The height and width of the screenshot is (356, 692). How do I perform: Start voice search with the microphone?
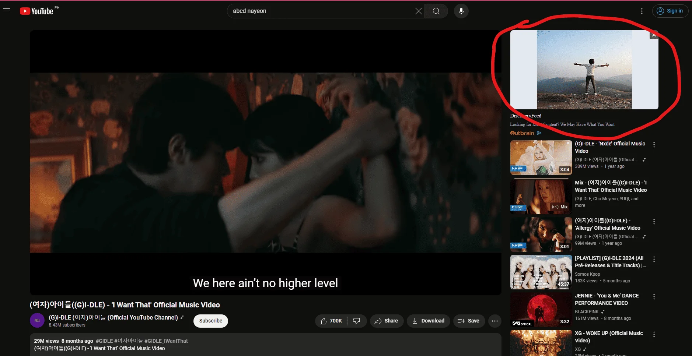(461, 11)
